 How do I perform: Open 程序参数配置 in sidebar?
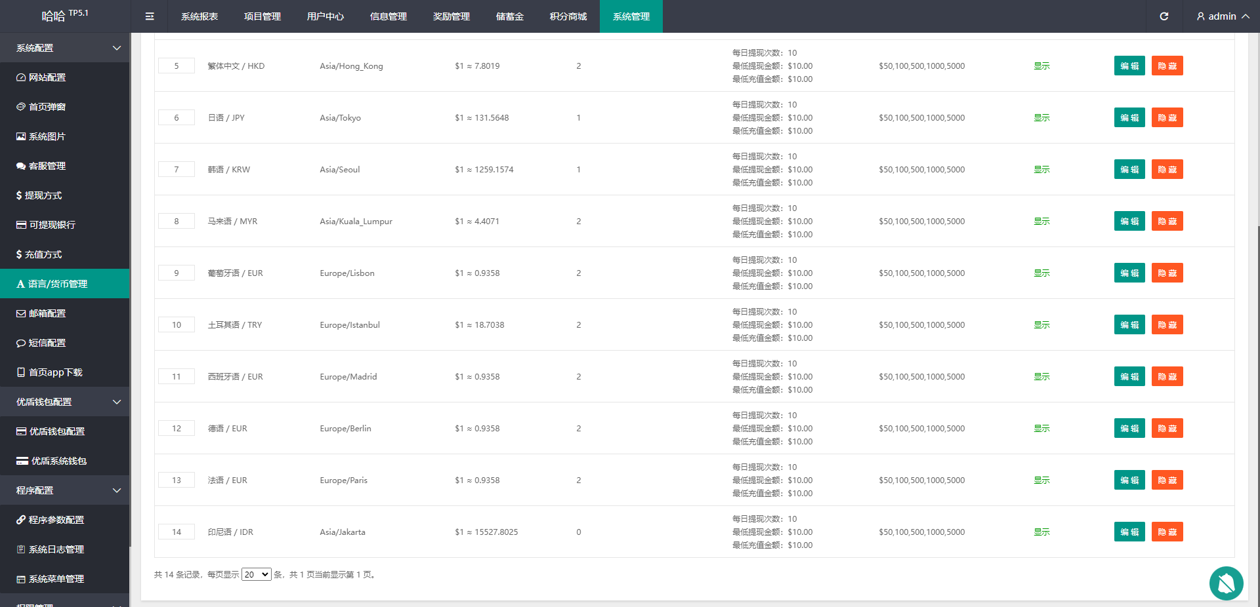(56, 520)
